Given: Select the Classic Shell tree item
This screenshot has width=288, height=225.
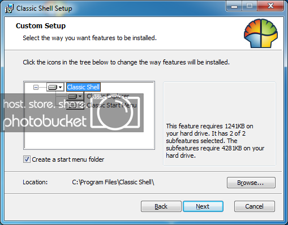Looking at the screenshot, I should (x=83, y=87).
